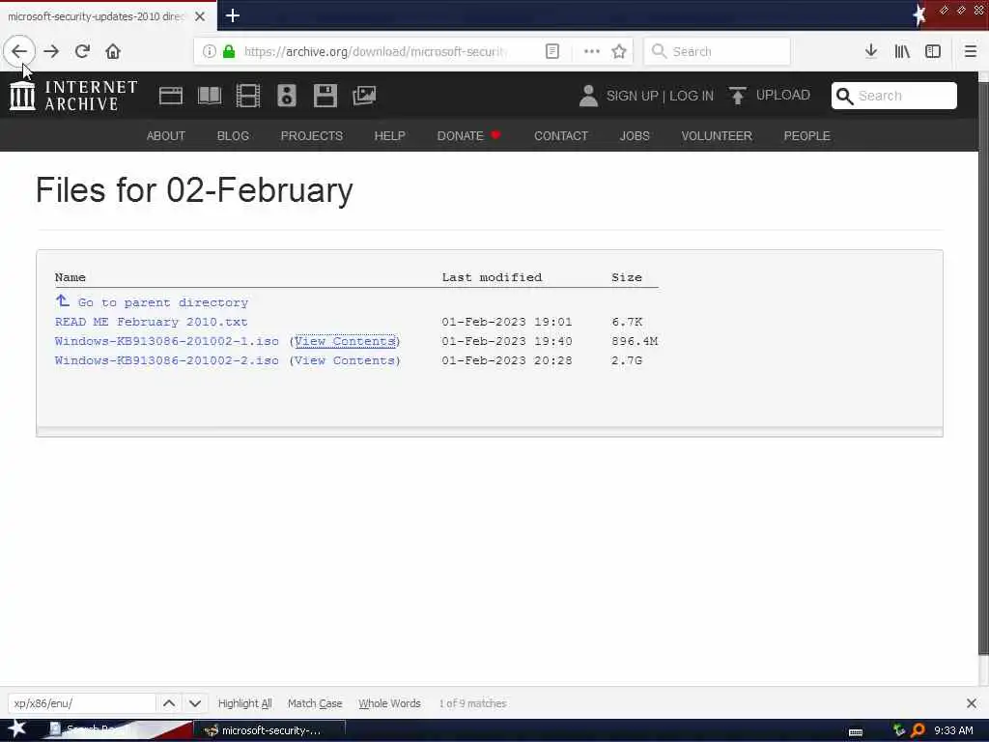The image size is (989, 742).
Task: Open the taskbar star start button
Action: (16, 728)
